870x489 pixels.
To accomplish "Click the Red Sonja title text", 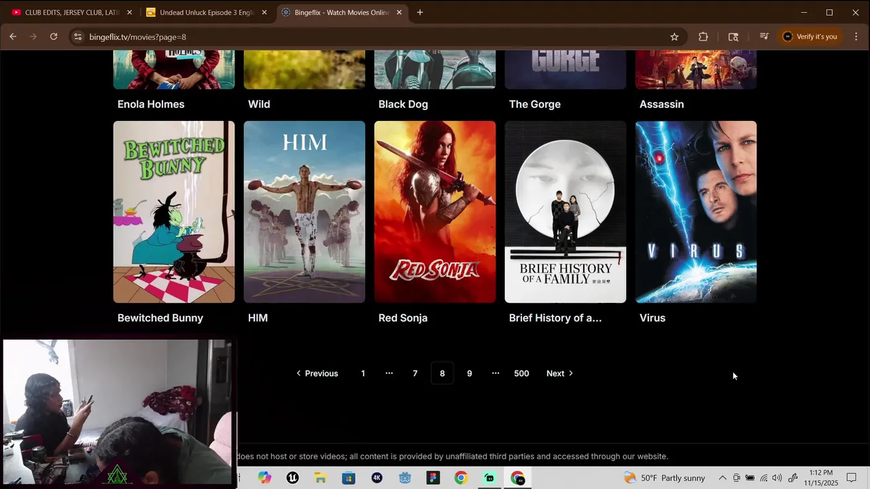I will (403, 318).
